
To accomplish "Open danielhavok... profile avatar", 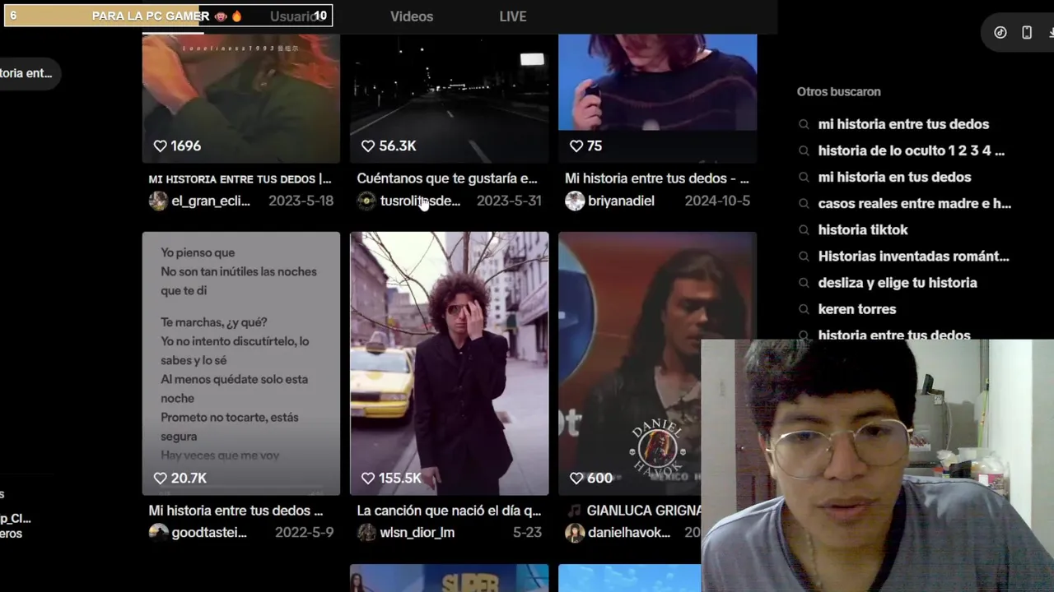I will point(575,533).
